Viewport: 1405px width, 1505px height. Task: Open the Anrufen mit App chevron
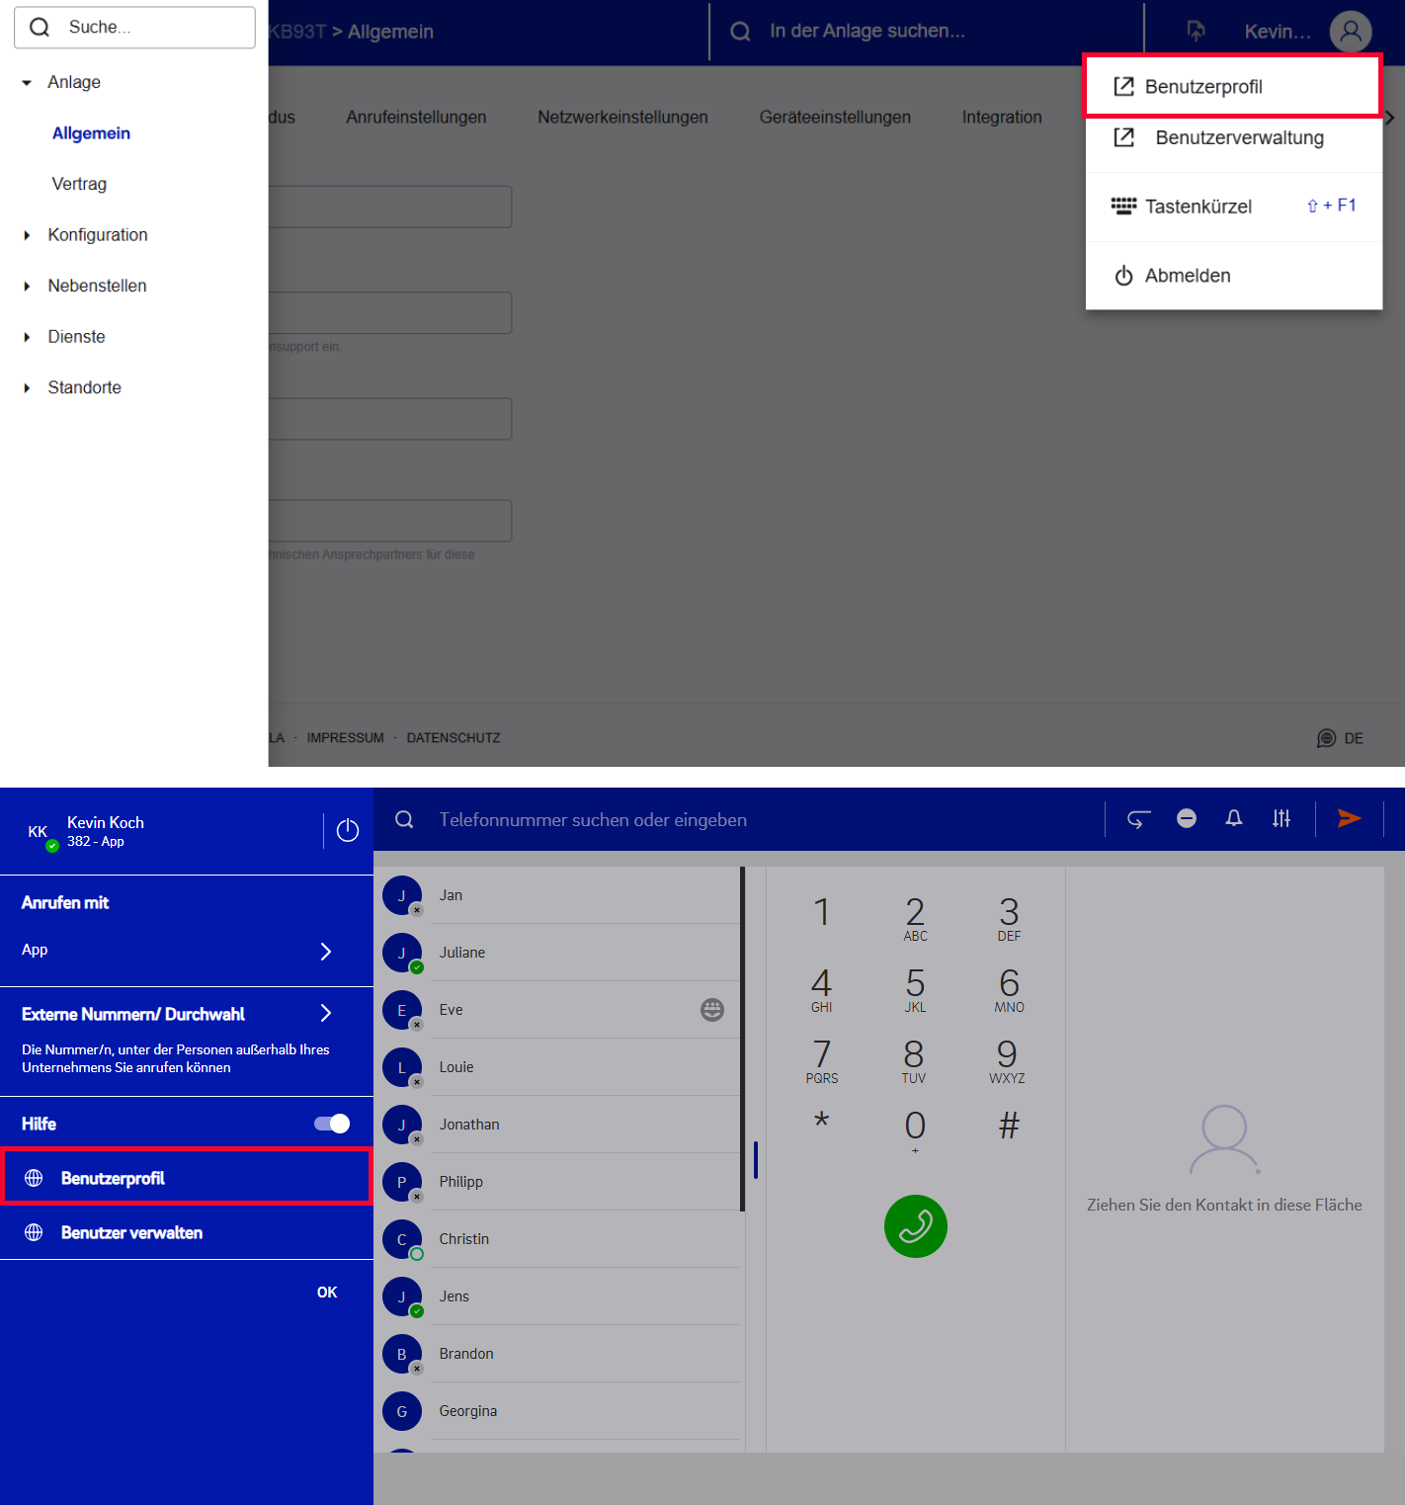(326, 951)
